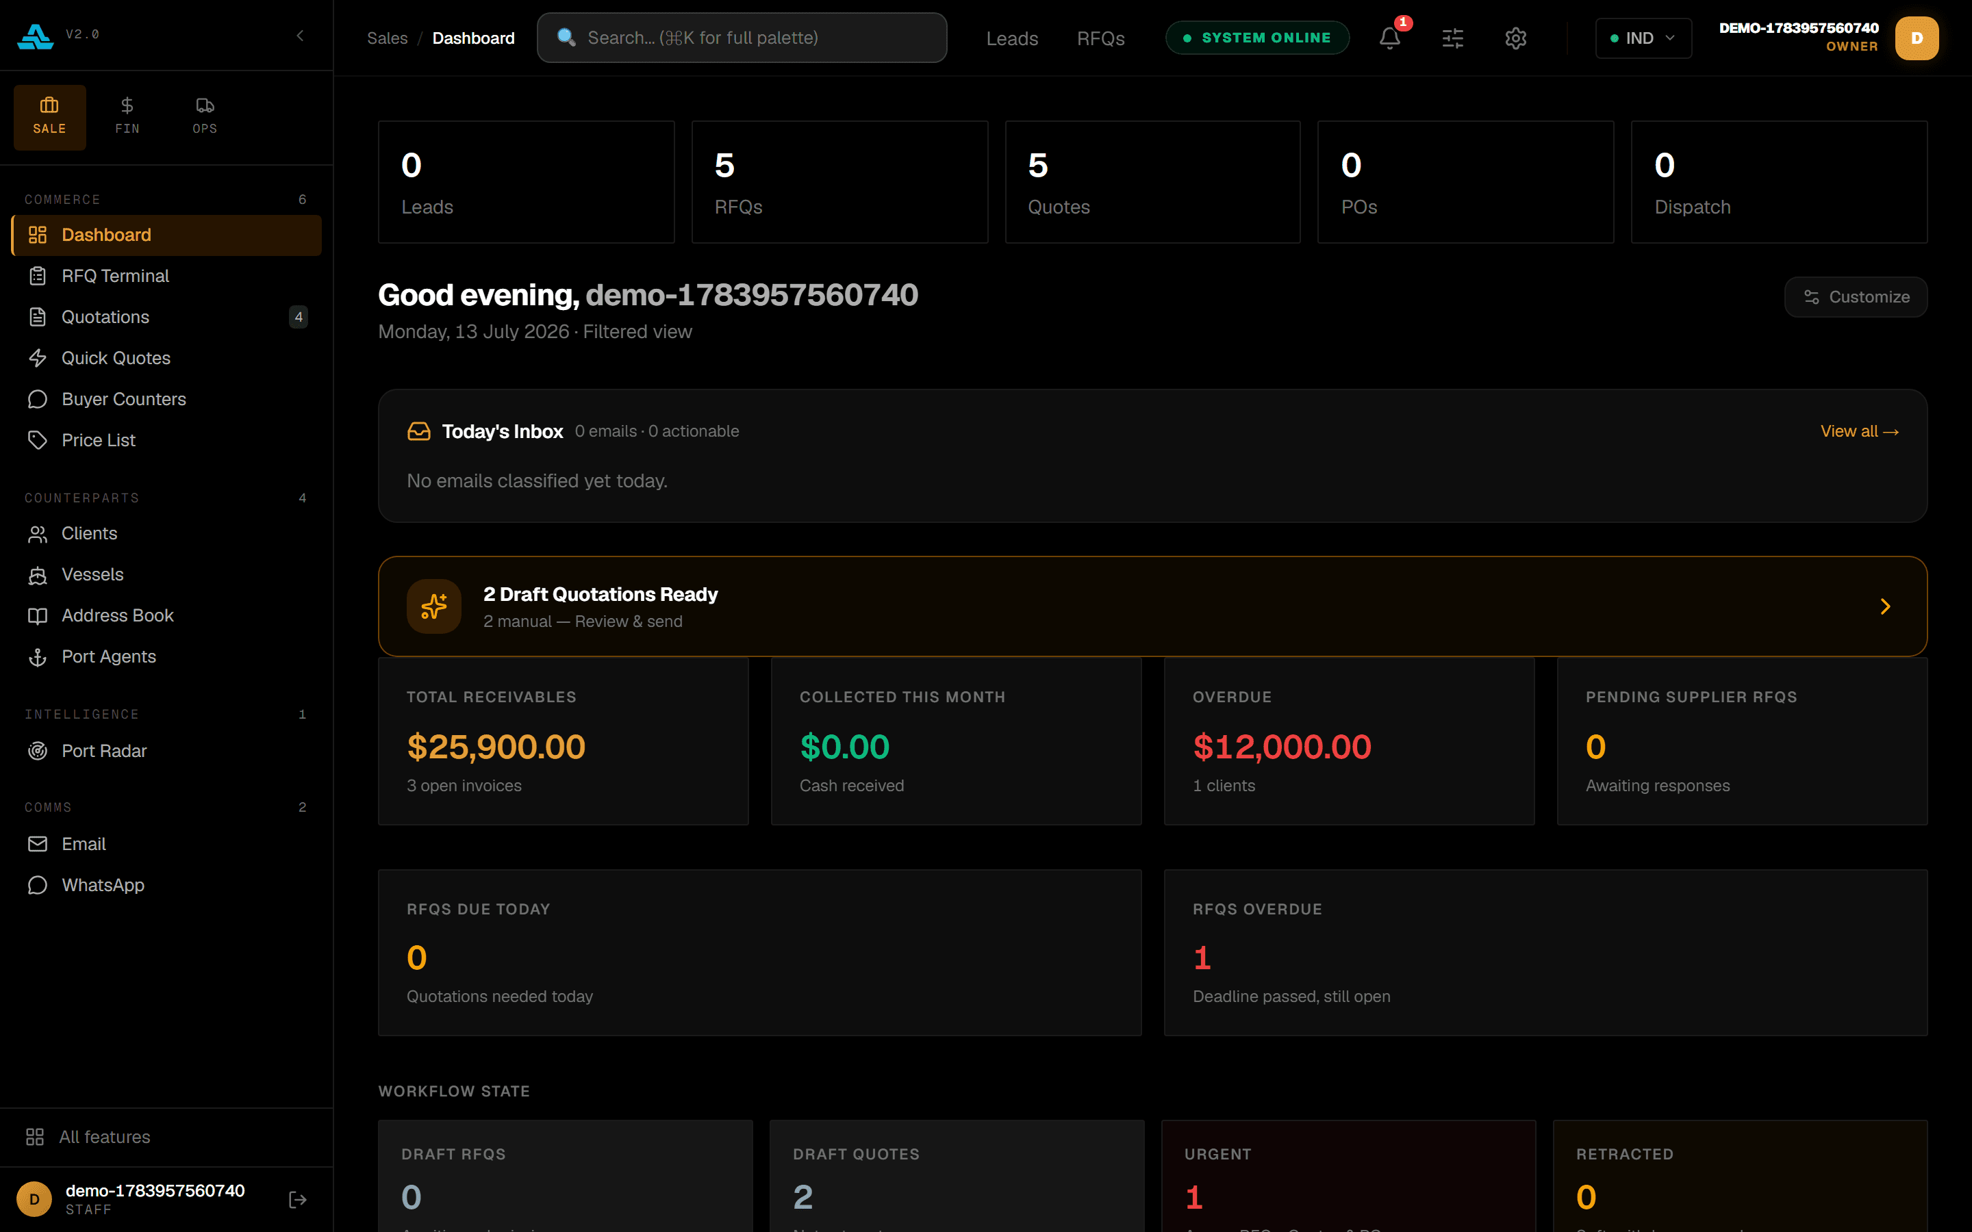Click the Collected This Month $0.00 value

click(x=844, y=747)
